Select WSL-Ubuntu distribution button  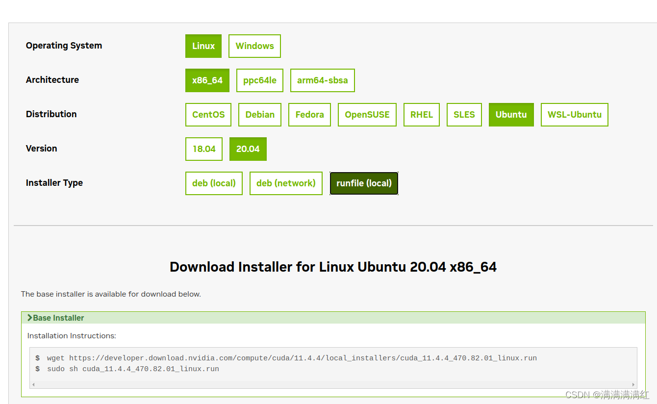(x=575, y=115)
